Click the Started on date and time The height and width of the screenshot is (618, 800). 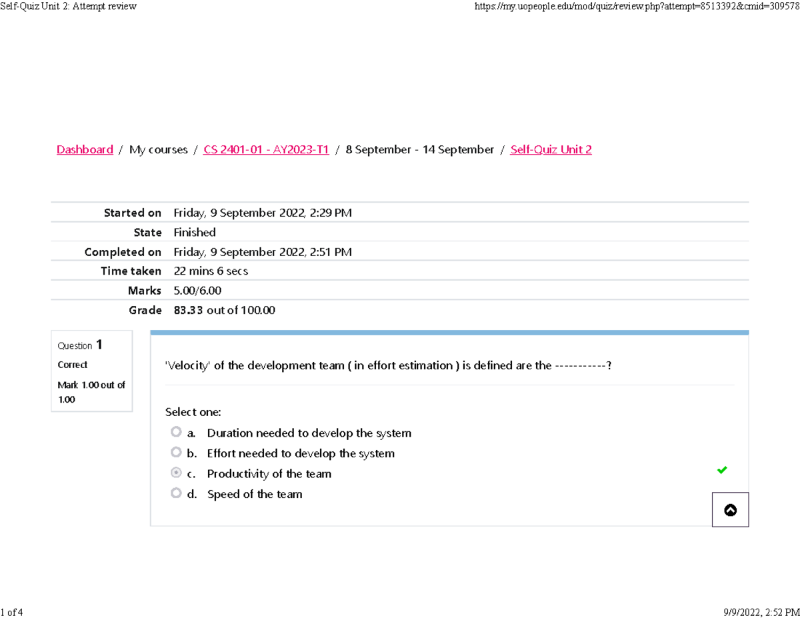pos(262,213)
